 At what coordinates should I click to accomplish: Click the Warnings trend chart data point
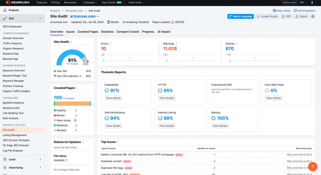click(x=193, y=58)
